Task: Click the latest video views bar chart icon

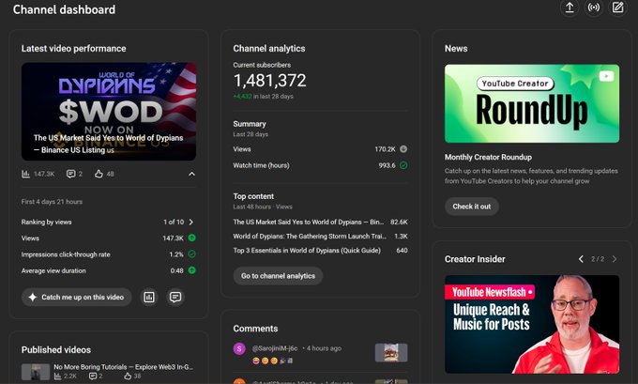Action: [x=25, y=174]
